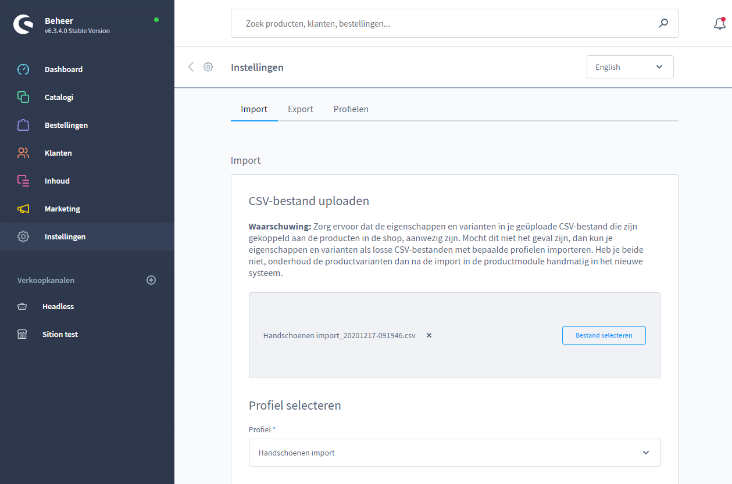Click the Shopware logo icon

(x=24, y=24)
